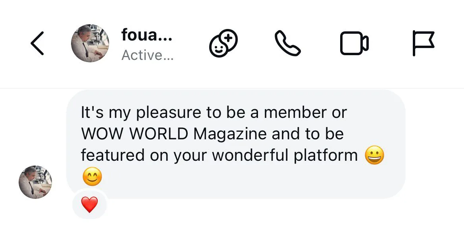Viewport: 464px width, 233px height.
Task: Go back using the left arrow
Action: point(37,43)
